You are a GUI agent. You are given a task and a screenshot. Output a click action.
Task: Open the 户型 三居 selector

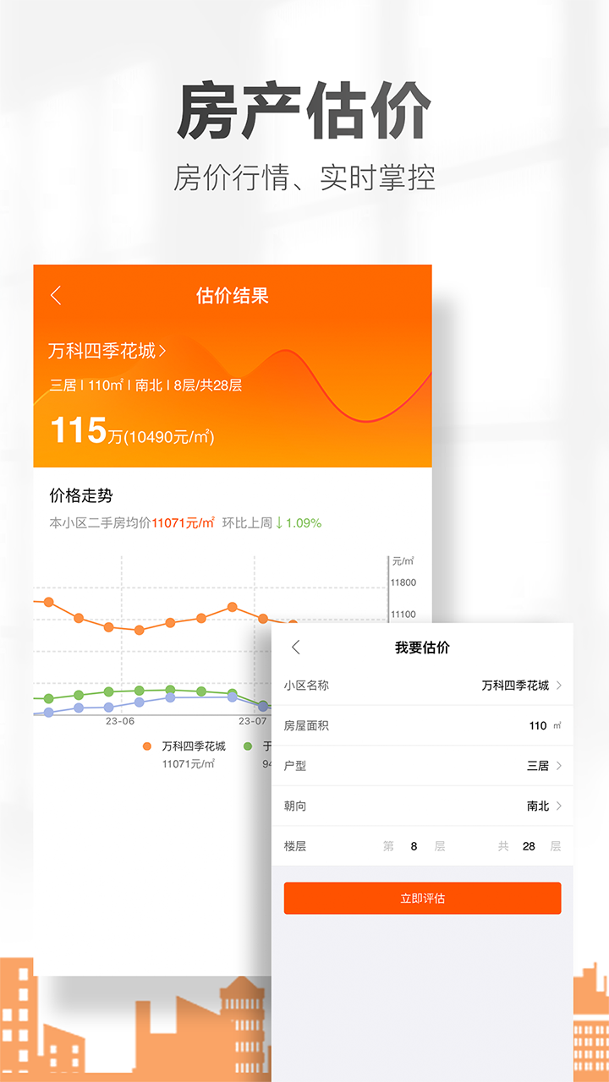[543, 766]
